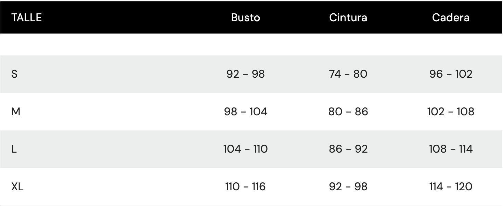Select the 74 - 80 Cintura value
503x206 pixels.
pyautogui.click(x=348, y=74)
